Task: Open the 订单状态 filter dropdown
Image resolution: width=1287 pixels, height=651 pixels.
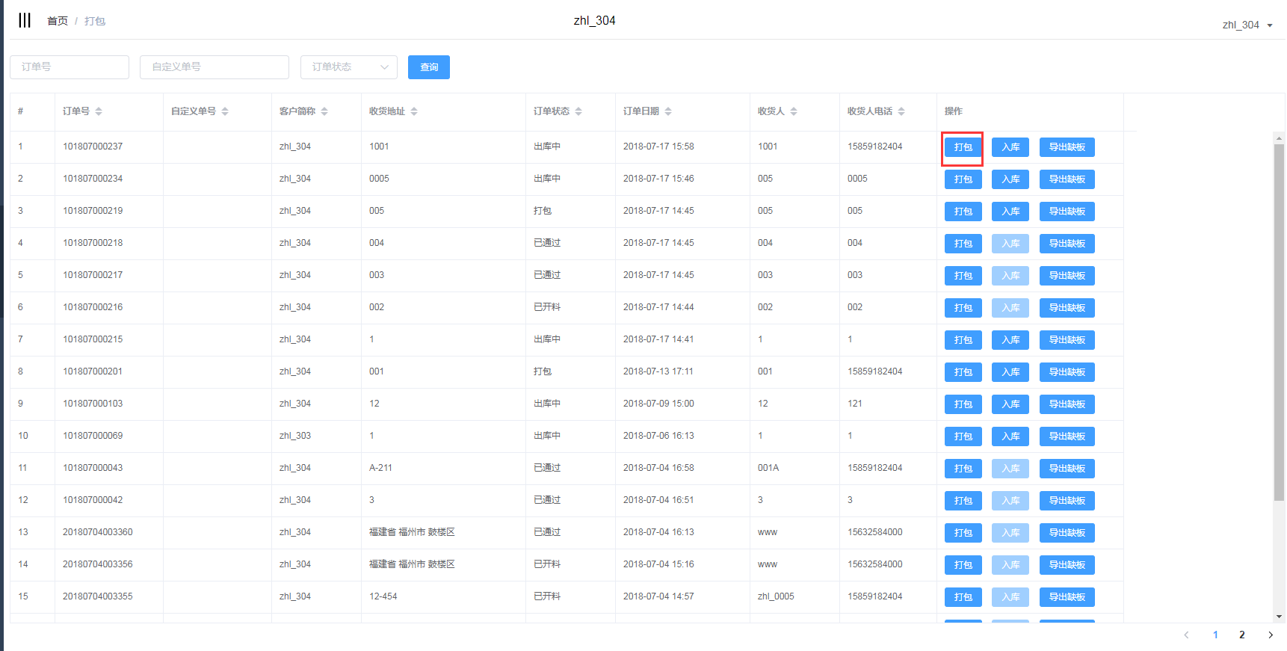Action: 348,67
